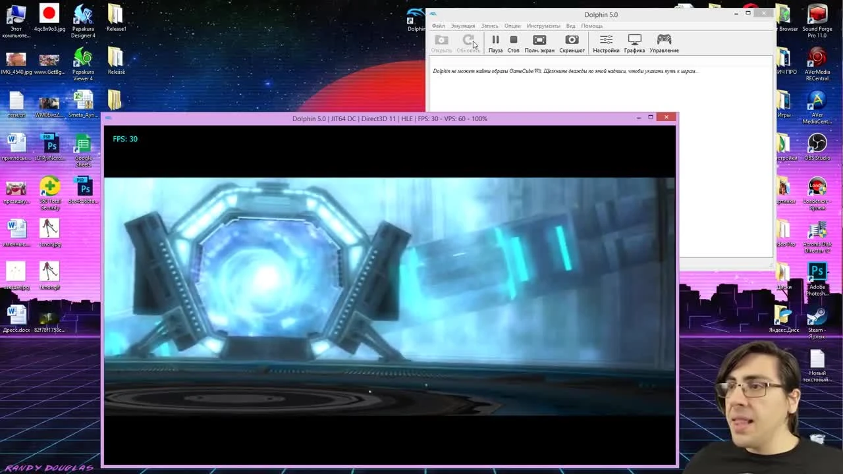Viewport: 843px width, 474px height.
Task: Take a capture with the Скриншот button
Action: coord(572,44)
